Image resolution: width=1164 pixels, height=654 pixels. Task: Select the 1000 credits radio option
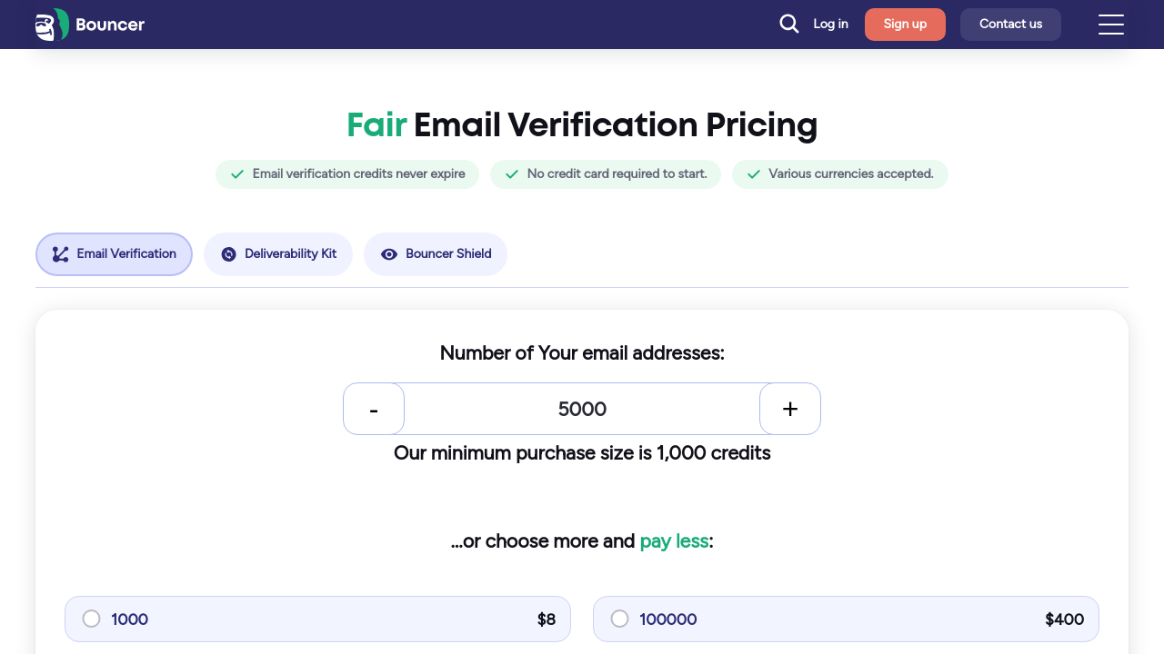click(x=91, y=619)
